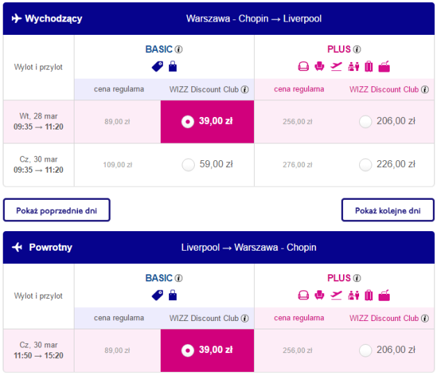Select 226,00 zł PLUS fare on 30 mar
The height and width of the screenshot is (376, 437).
pyautogui.click(x=365, y=165)
